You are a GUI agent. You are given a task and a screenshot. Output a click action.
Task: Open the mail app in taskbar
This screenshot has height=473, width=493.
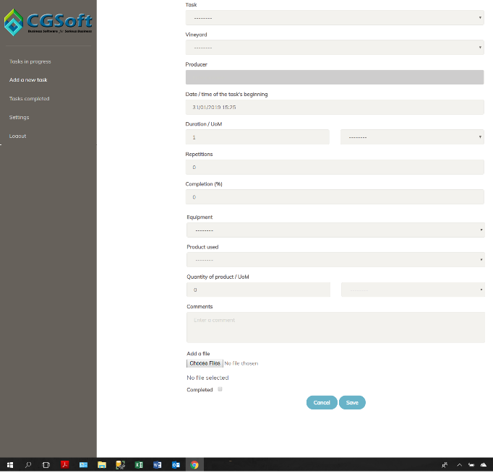pos(83,465)
